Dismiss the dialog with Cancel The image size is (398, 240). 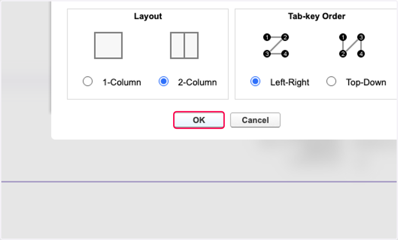(255, 120)
